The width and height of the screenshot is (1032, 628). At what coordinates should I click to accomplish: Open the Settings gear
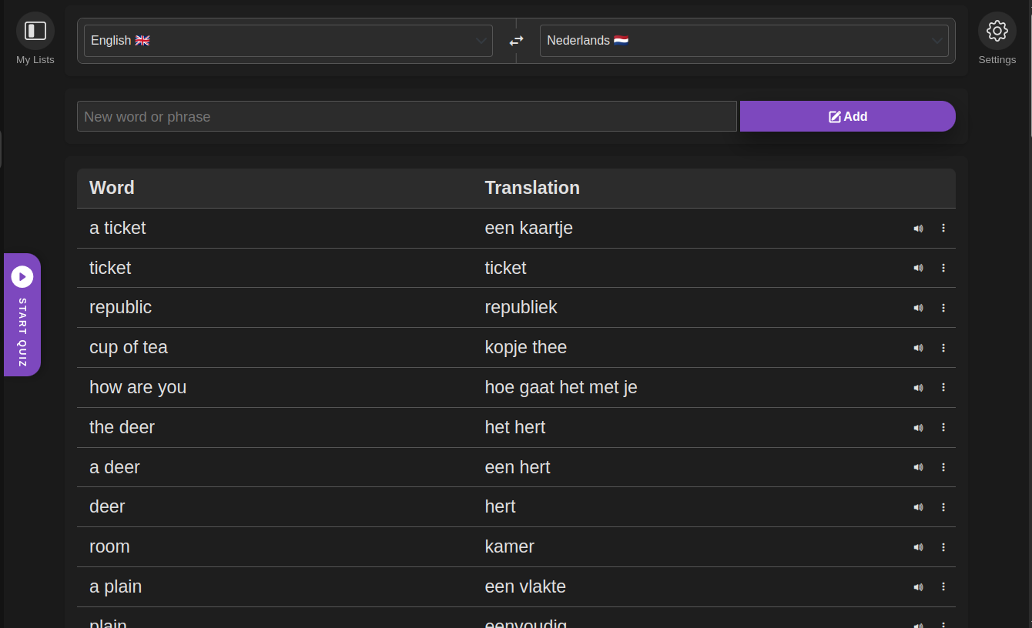click(x=997, y=31)
